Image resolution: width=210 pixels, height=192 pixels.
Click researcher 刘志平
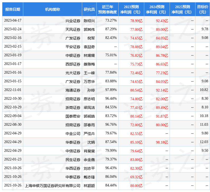[89, 168]
